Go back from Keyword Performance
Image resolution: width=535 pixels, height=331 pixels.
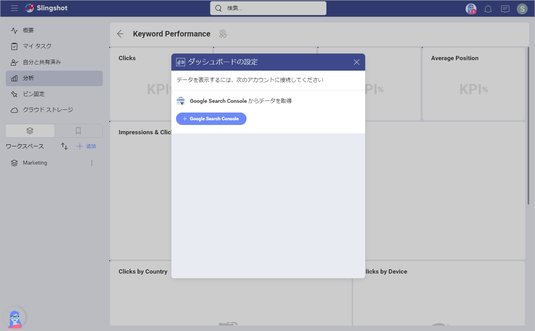point(120,34)
